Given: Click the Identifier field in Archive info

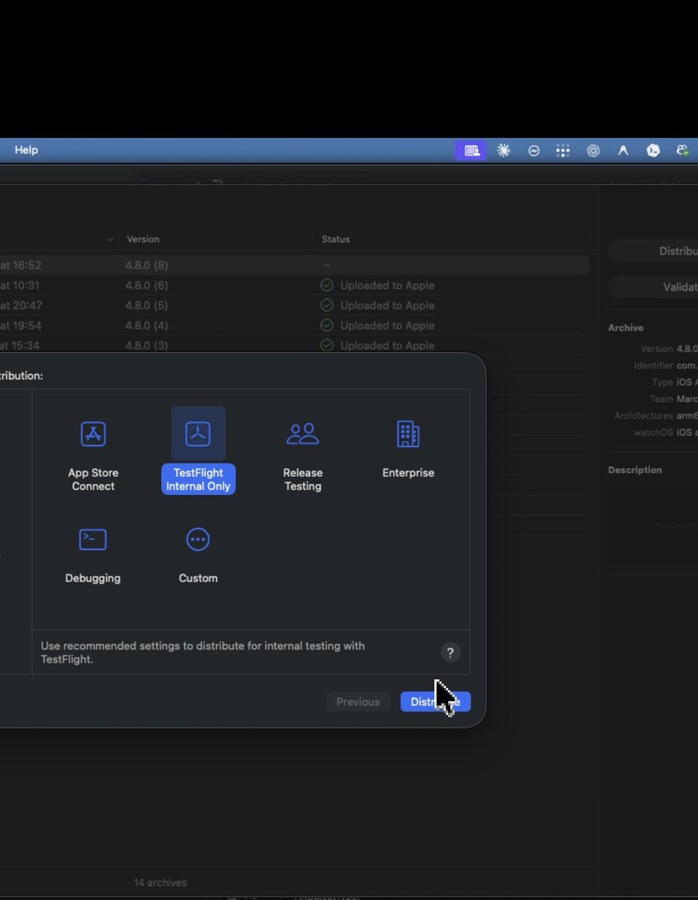Looking at the screenshot, I should point(666,365).
